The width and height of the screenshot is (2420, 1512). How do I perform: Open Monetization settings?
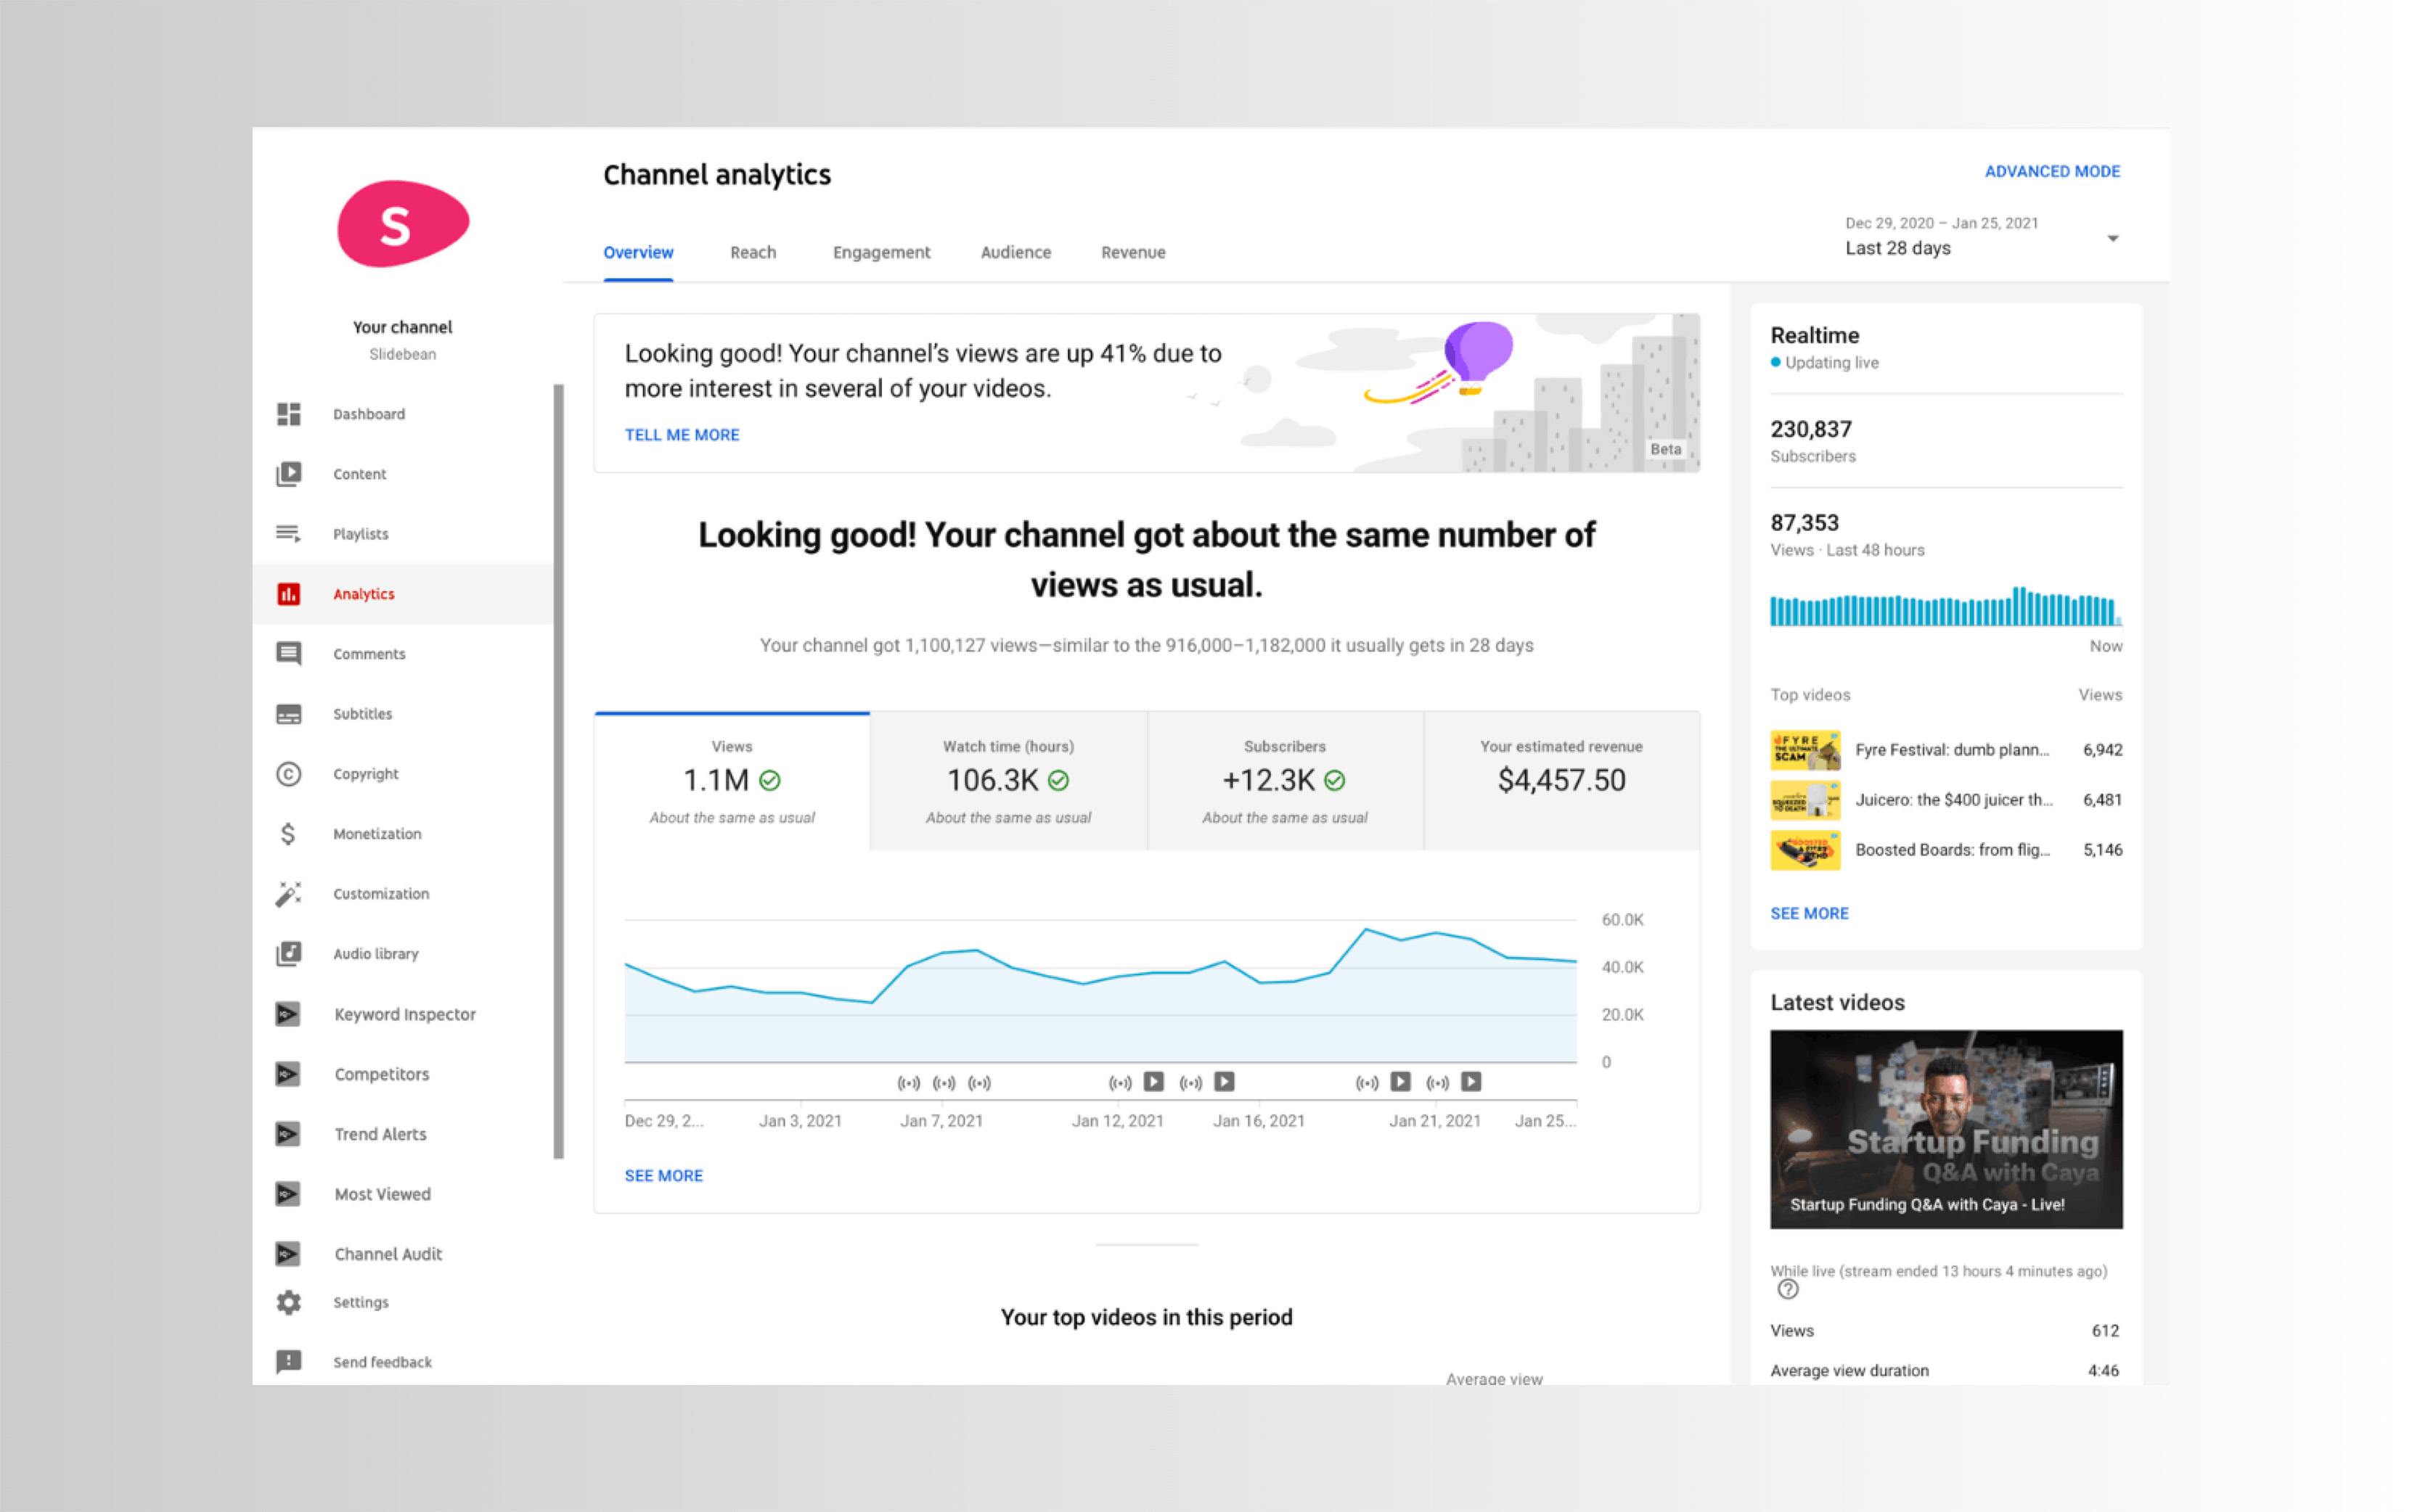pos(377,833)
